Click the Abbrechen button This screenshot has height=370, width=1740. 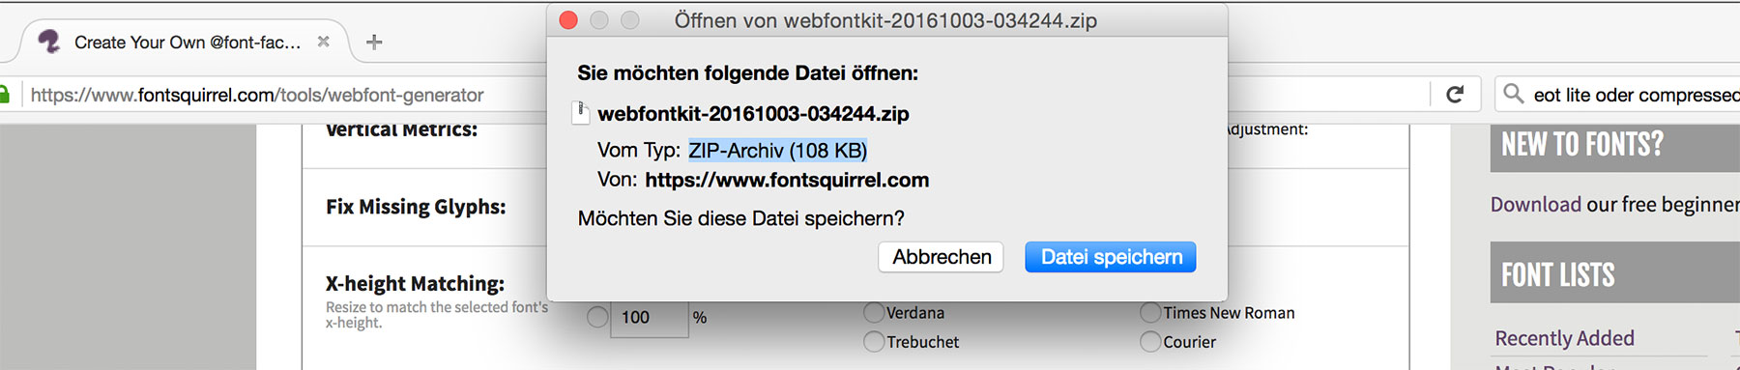point(942,257)
